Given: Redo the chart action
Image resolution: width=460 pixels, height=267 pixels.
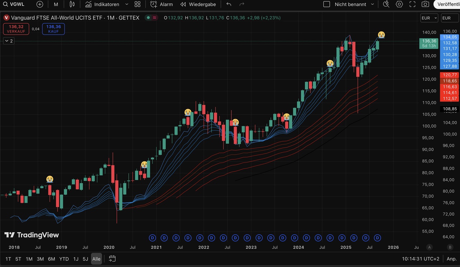Looking at the screenshot, I should click(x=242, y=4).
